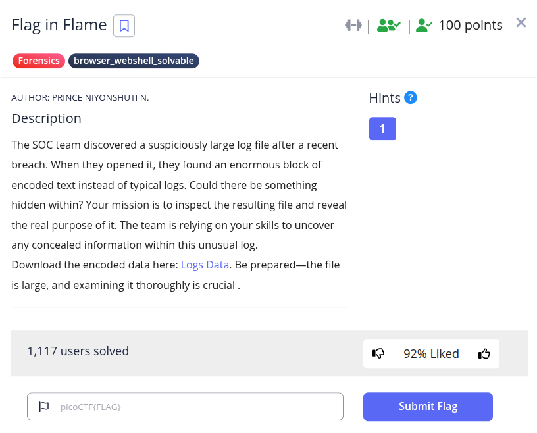This screenshot has width=537, height=433.
Task: Click the 1,117 users solved text
Action: 78,351
